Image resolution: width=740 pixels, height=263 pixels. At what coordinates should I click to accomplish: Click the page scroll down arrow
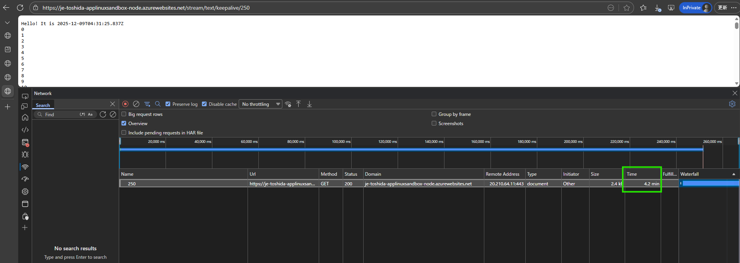click(x=737, y=83)
